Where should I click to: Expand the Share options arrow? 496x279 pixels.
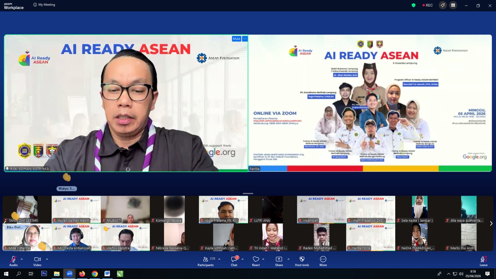[x=289, y=259]
